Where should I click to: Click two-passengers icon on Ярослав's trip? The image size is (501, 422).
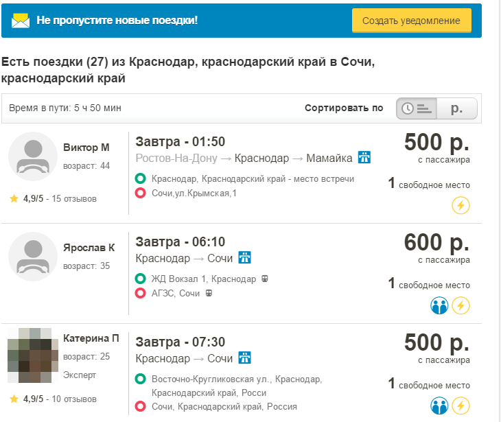coord(439,305)
